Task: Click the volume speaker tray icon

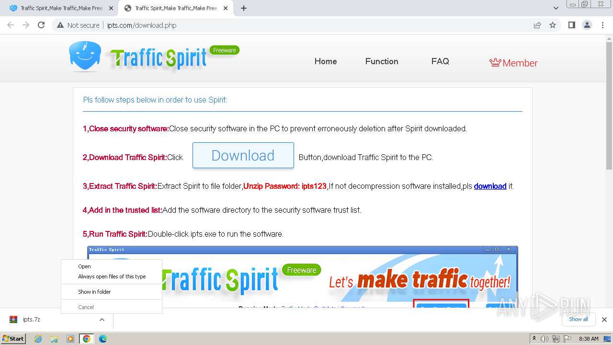Action: click(x=545, y=339)
